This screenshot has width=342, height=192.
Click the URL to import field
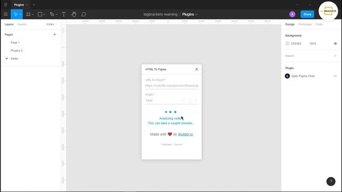172,86
